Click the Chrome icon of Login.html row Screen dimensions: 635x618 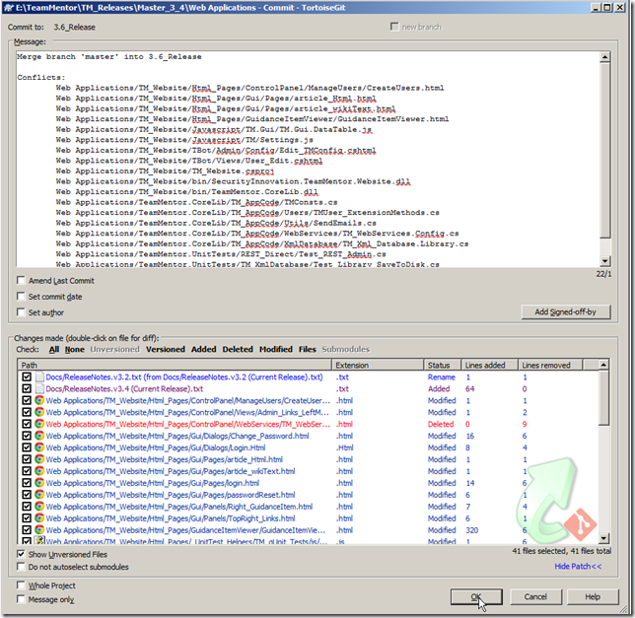[x=39, y=447]
